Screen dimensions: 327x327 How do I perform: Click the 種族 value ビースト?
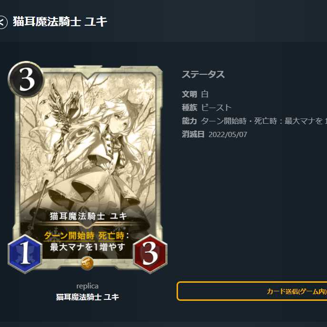[217, 108]
